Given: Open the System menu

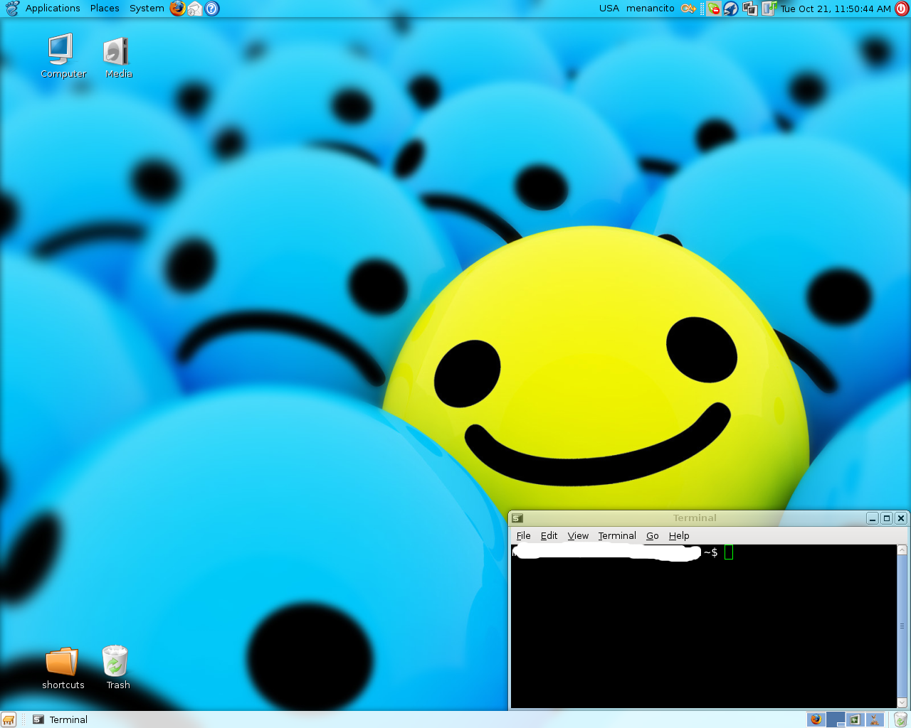Looking at the screenshot, I should [147, 9].
